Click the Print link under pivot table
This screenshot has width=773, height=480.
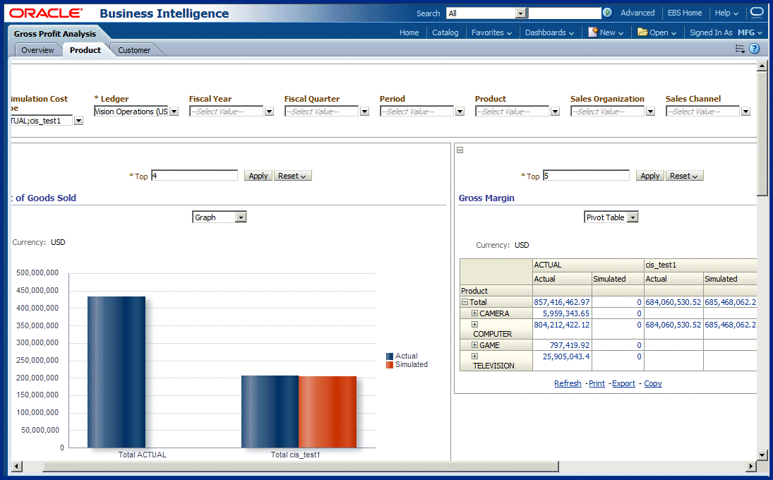pyautogui.click(x=597, y=383)
